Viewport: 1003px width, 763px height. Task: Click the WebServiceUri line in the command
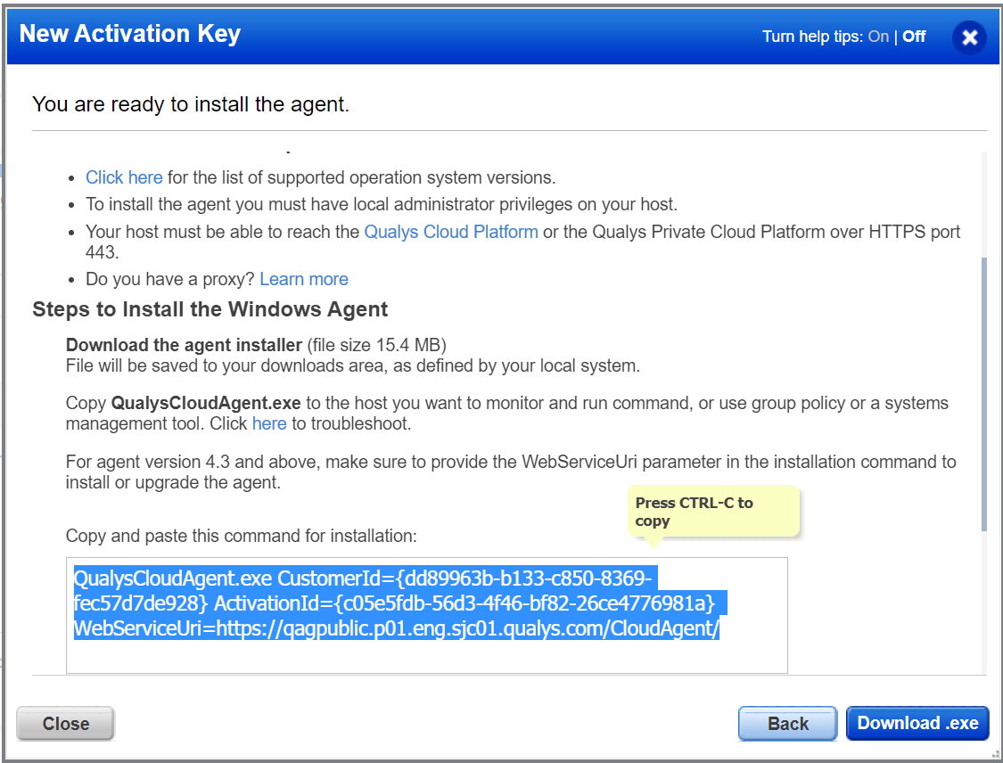[397, 629]
